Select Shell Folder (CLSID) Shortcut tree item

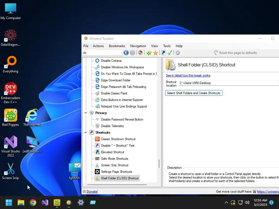tap(120, 178)
